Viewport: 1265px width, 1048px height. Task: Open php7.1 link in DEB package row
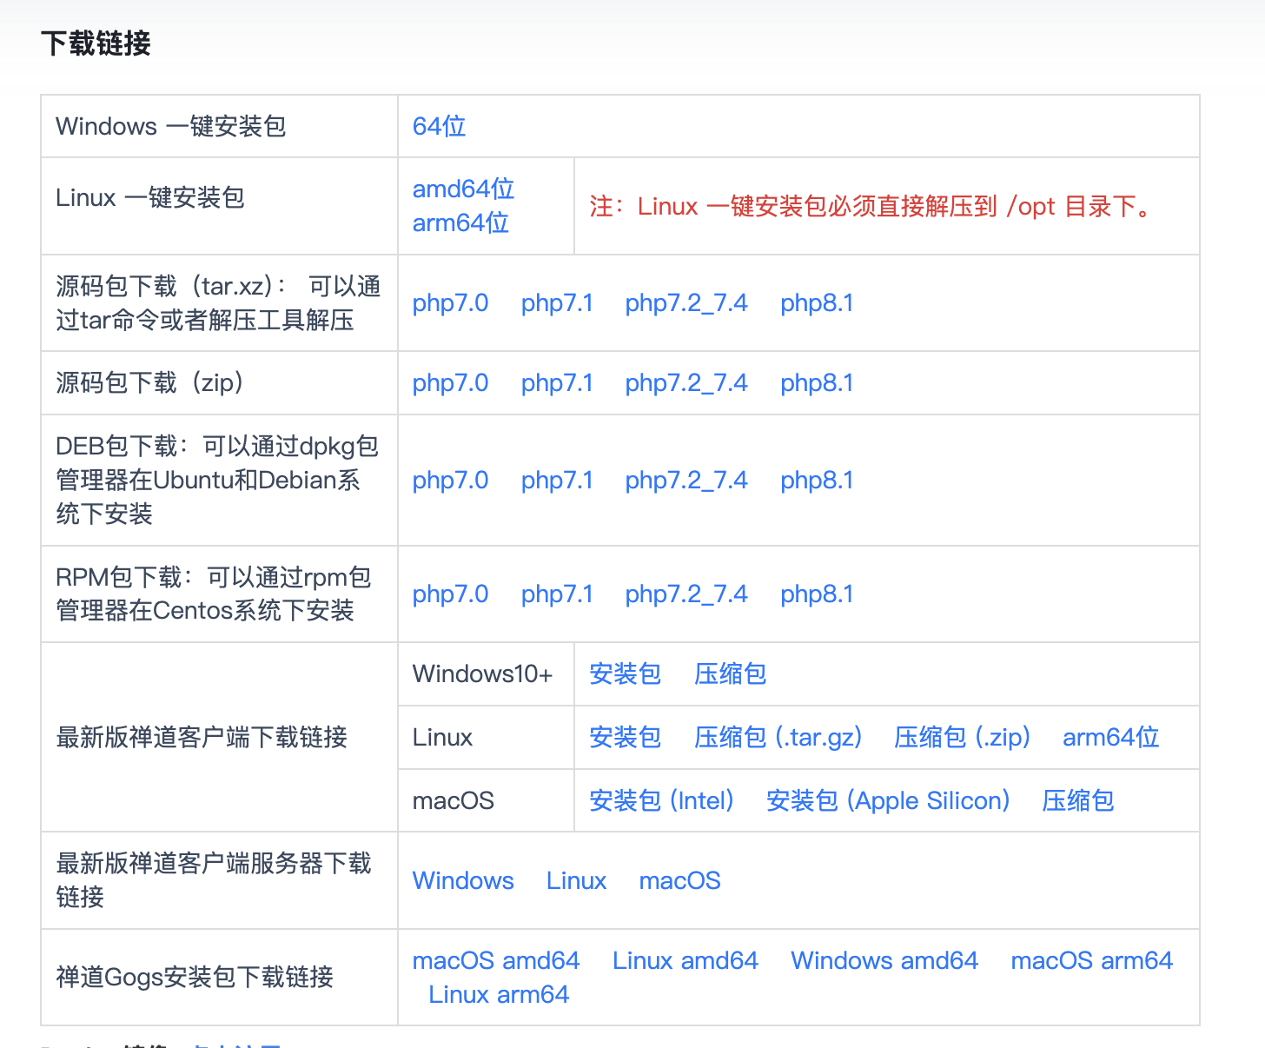[x=557, y=480]
